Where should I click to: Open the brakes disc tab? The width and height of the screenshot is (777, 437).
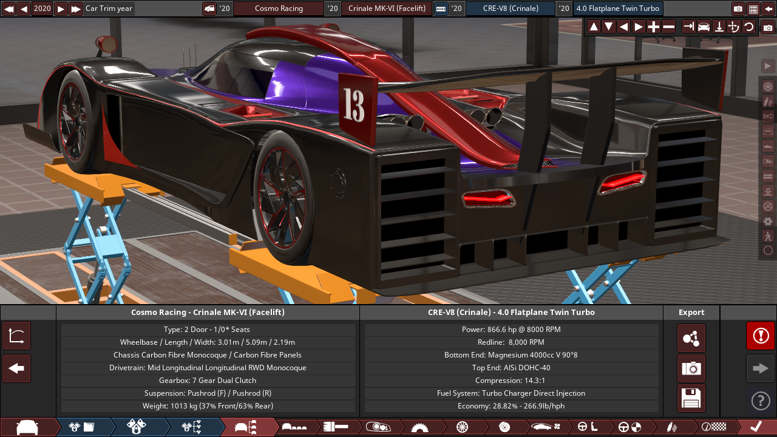coord(504,427)
